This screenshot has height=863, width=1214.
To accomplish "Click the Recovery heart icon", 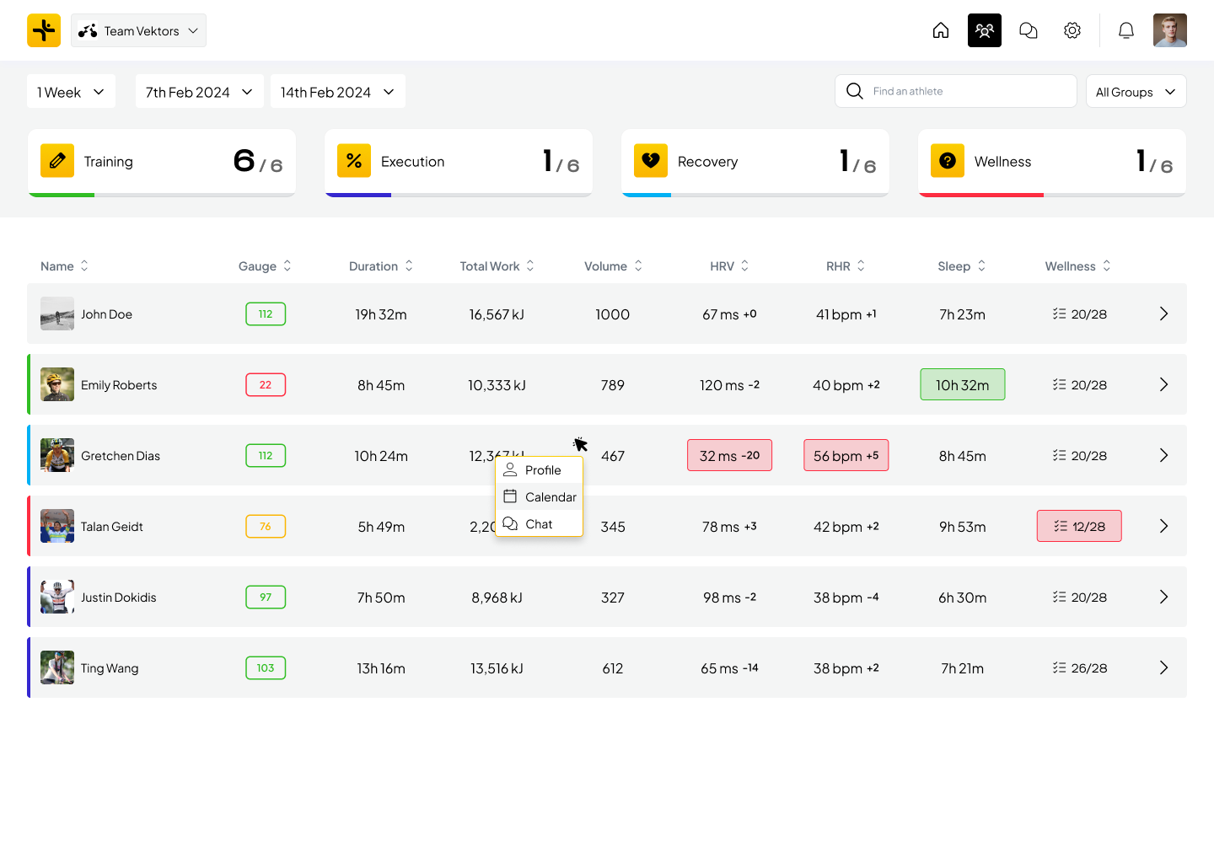I will click(x=651, y=160).
